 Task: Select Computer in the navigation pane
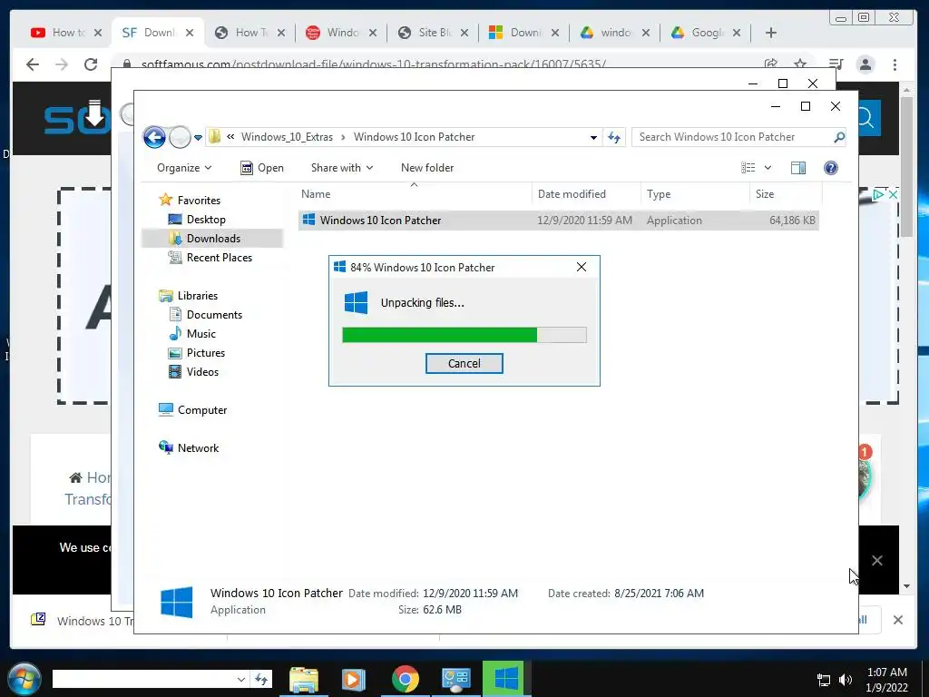pos(202,410)
